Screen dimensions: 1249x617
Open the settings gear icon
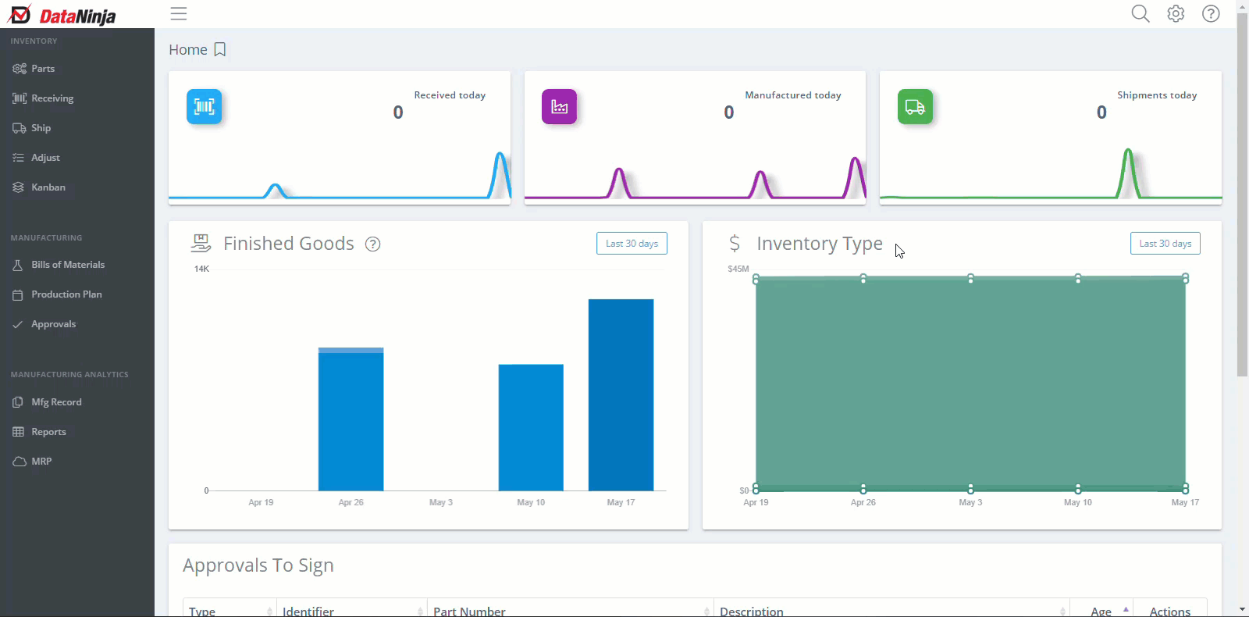(1176, 13)
